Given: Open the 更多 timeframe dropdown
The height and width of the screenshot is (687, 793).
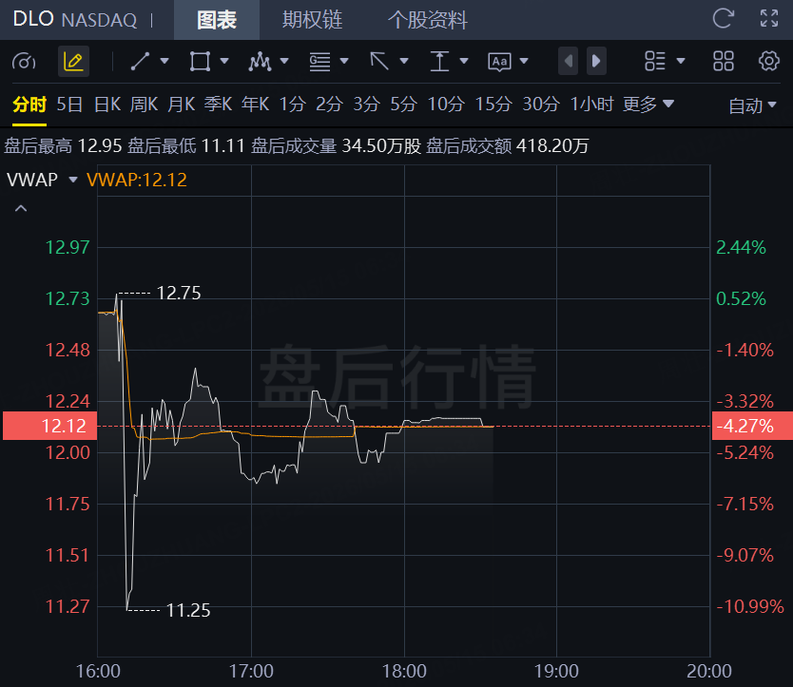Looking at the screenshot, I should pyautogui.click(x=648, y=105).
